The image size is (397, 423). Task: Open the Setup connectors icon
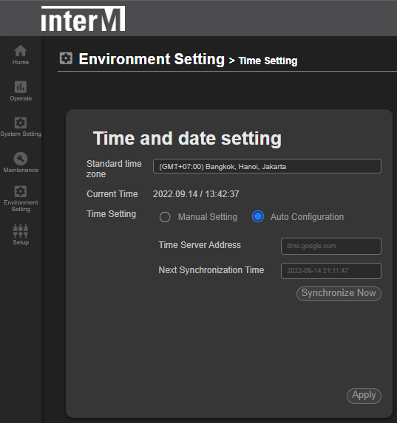pyautogui.click(x=21, y=230)
